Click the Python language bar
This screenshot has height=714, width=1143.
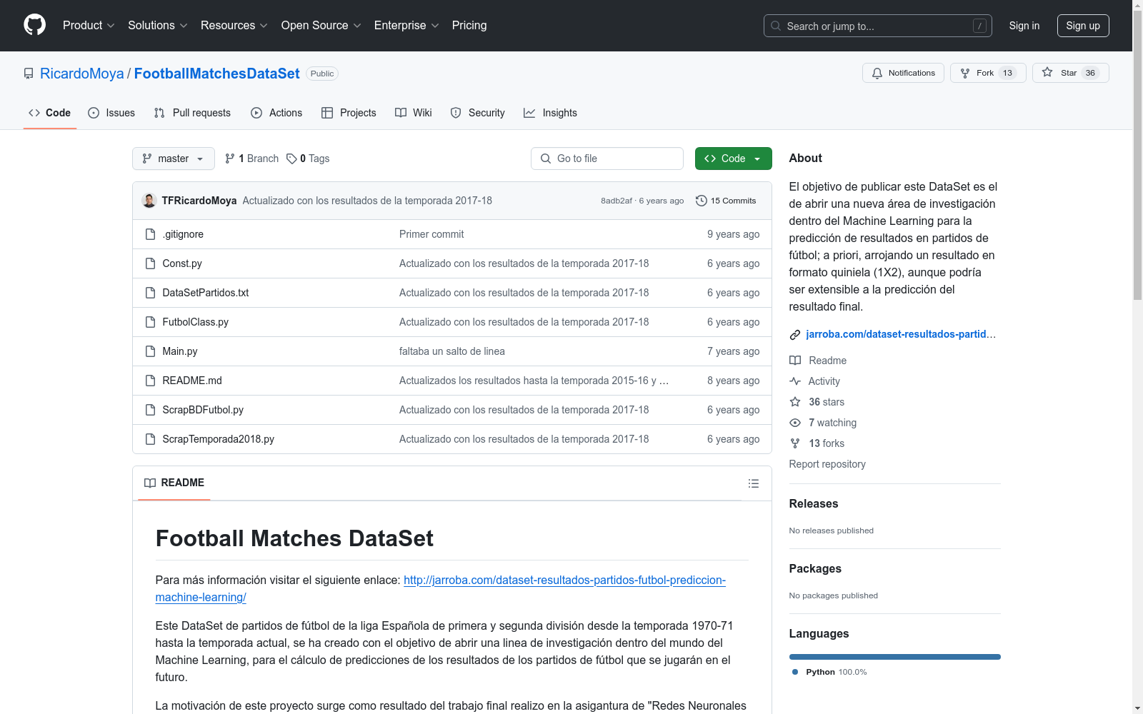[895, 657]
